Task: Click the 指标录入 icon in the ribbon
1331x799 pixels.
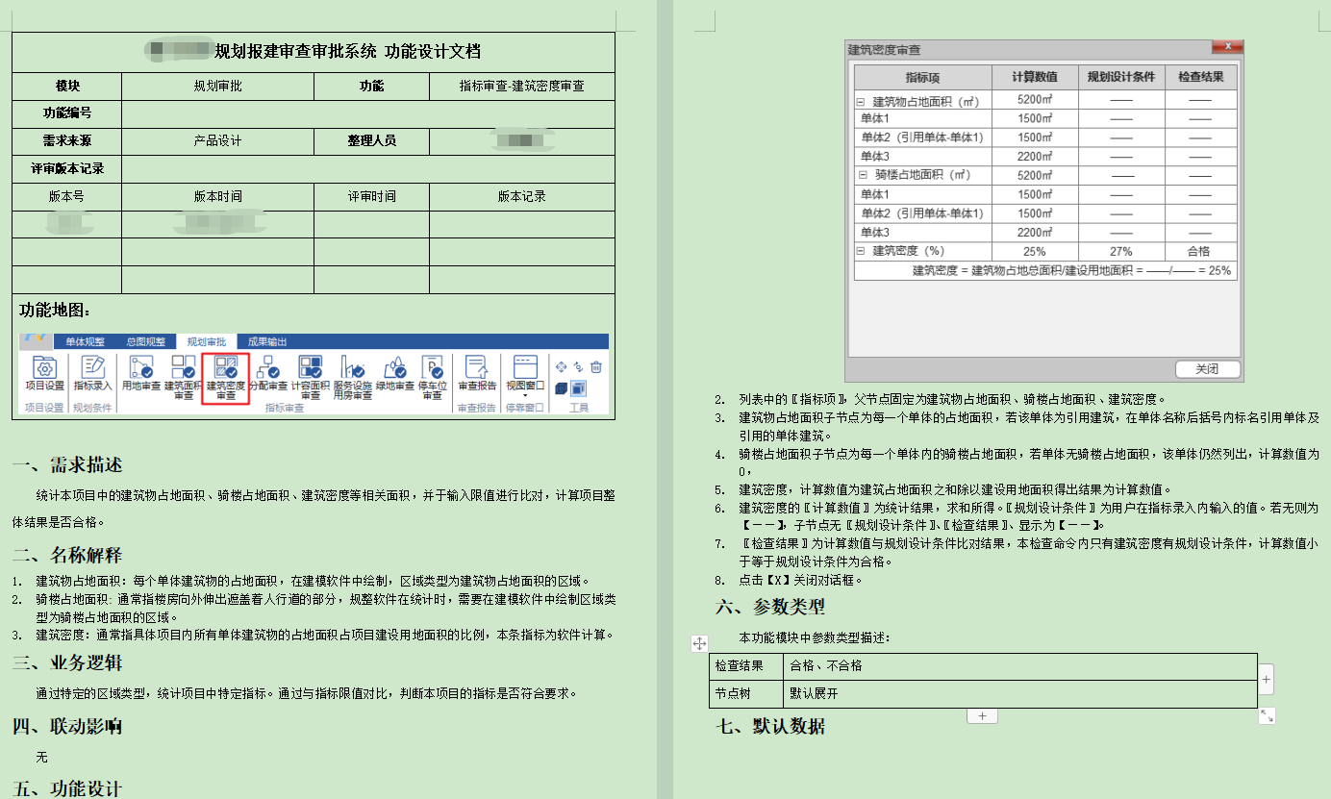Action: click(93, 366)
